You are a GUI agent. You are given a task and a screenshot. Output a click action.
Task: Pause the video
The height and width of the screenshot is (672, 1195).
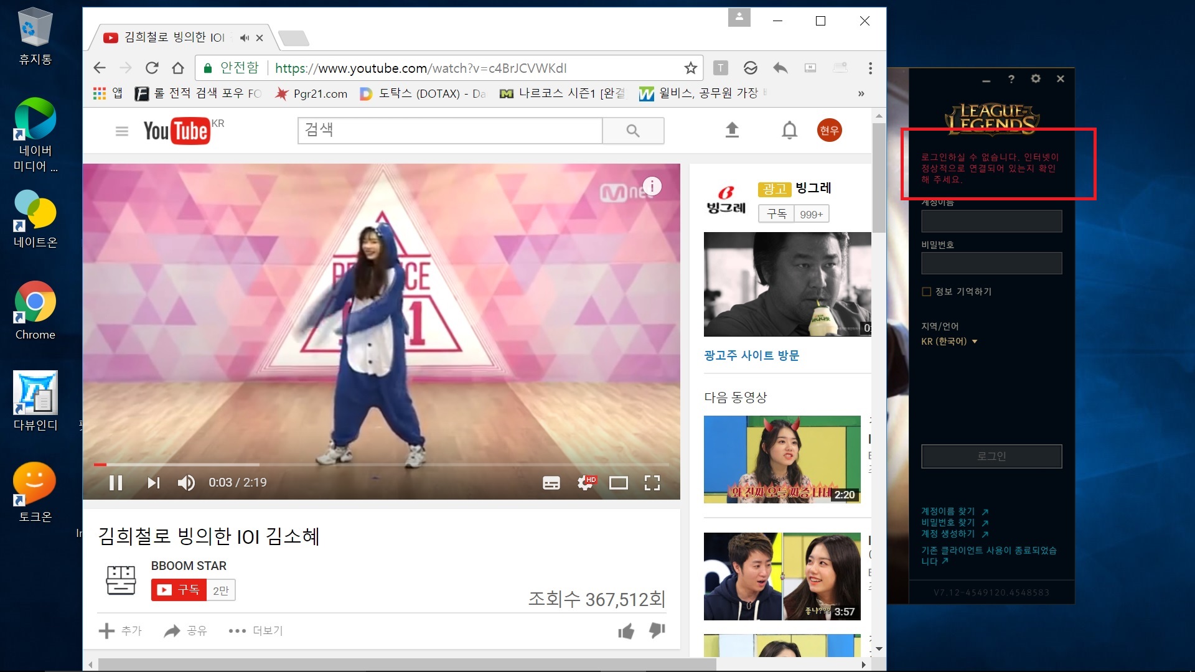pyautogui.click(x=116, y=483)
